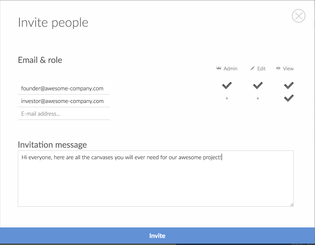The height and width of the screenshot is (245, 315).
Task: Click inside the Invitation message text area
Action: pyautogui.click(x=156, y=183)
